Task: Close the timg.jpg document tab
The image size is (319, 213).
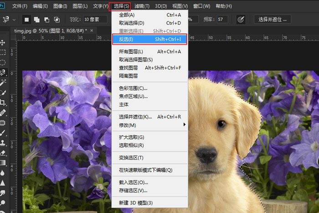Action: click(x=93, y=30)
